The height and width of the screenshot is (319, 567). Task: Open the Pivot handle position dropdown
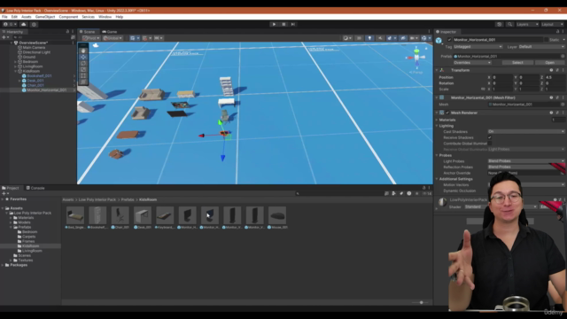click(90, 38)
